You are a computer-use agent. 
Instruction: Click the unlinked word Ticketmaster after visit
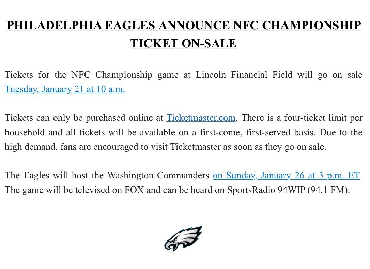[x=195, y=147]
